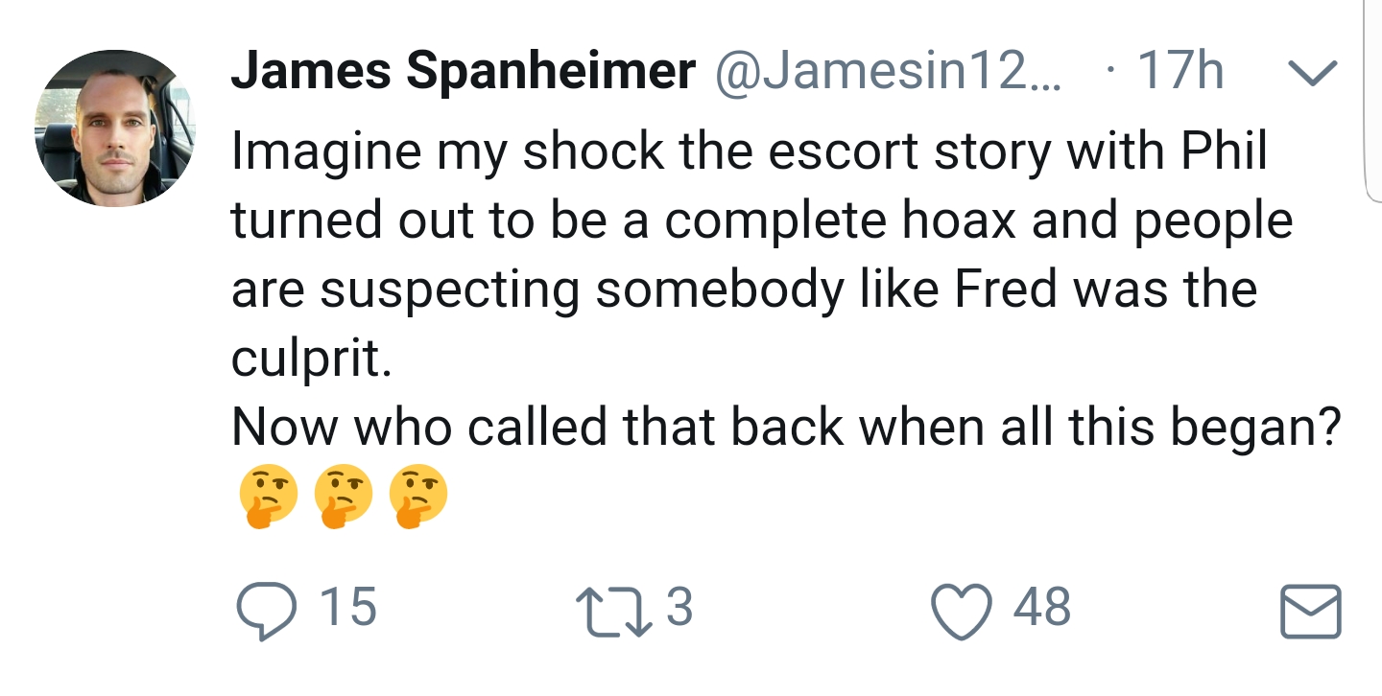
Task: Click the line 'Now who called that back'
Action: (x=784, y=428)
